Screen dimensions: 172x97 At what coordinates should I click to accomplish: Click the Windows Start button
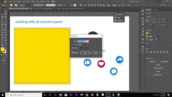(x=2, y=95)
